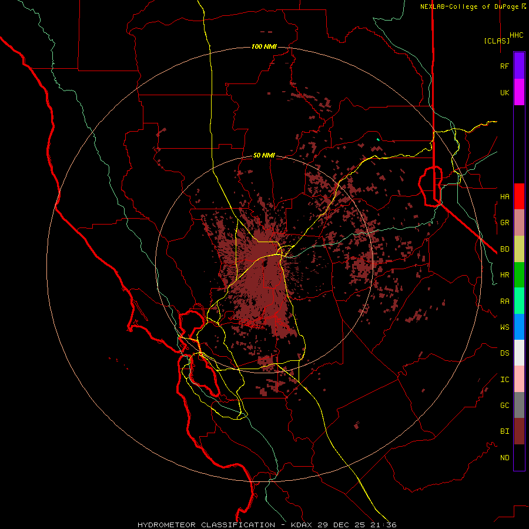
Task: Click the WS blue legend swatch
Action: tap(519, 327)
